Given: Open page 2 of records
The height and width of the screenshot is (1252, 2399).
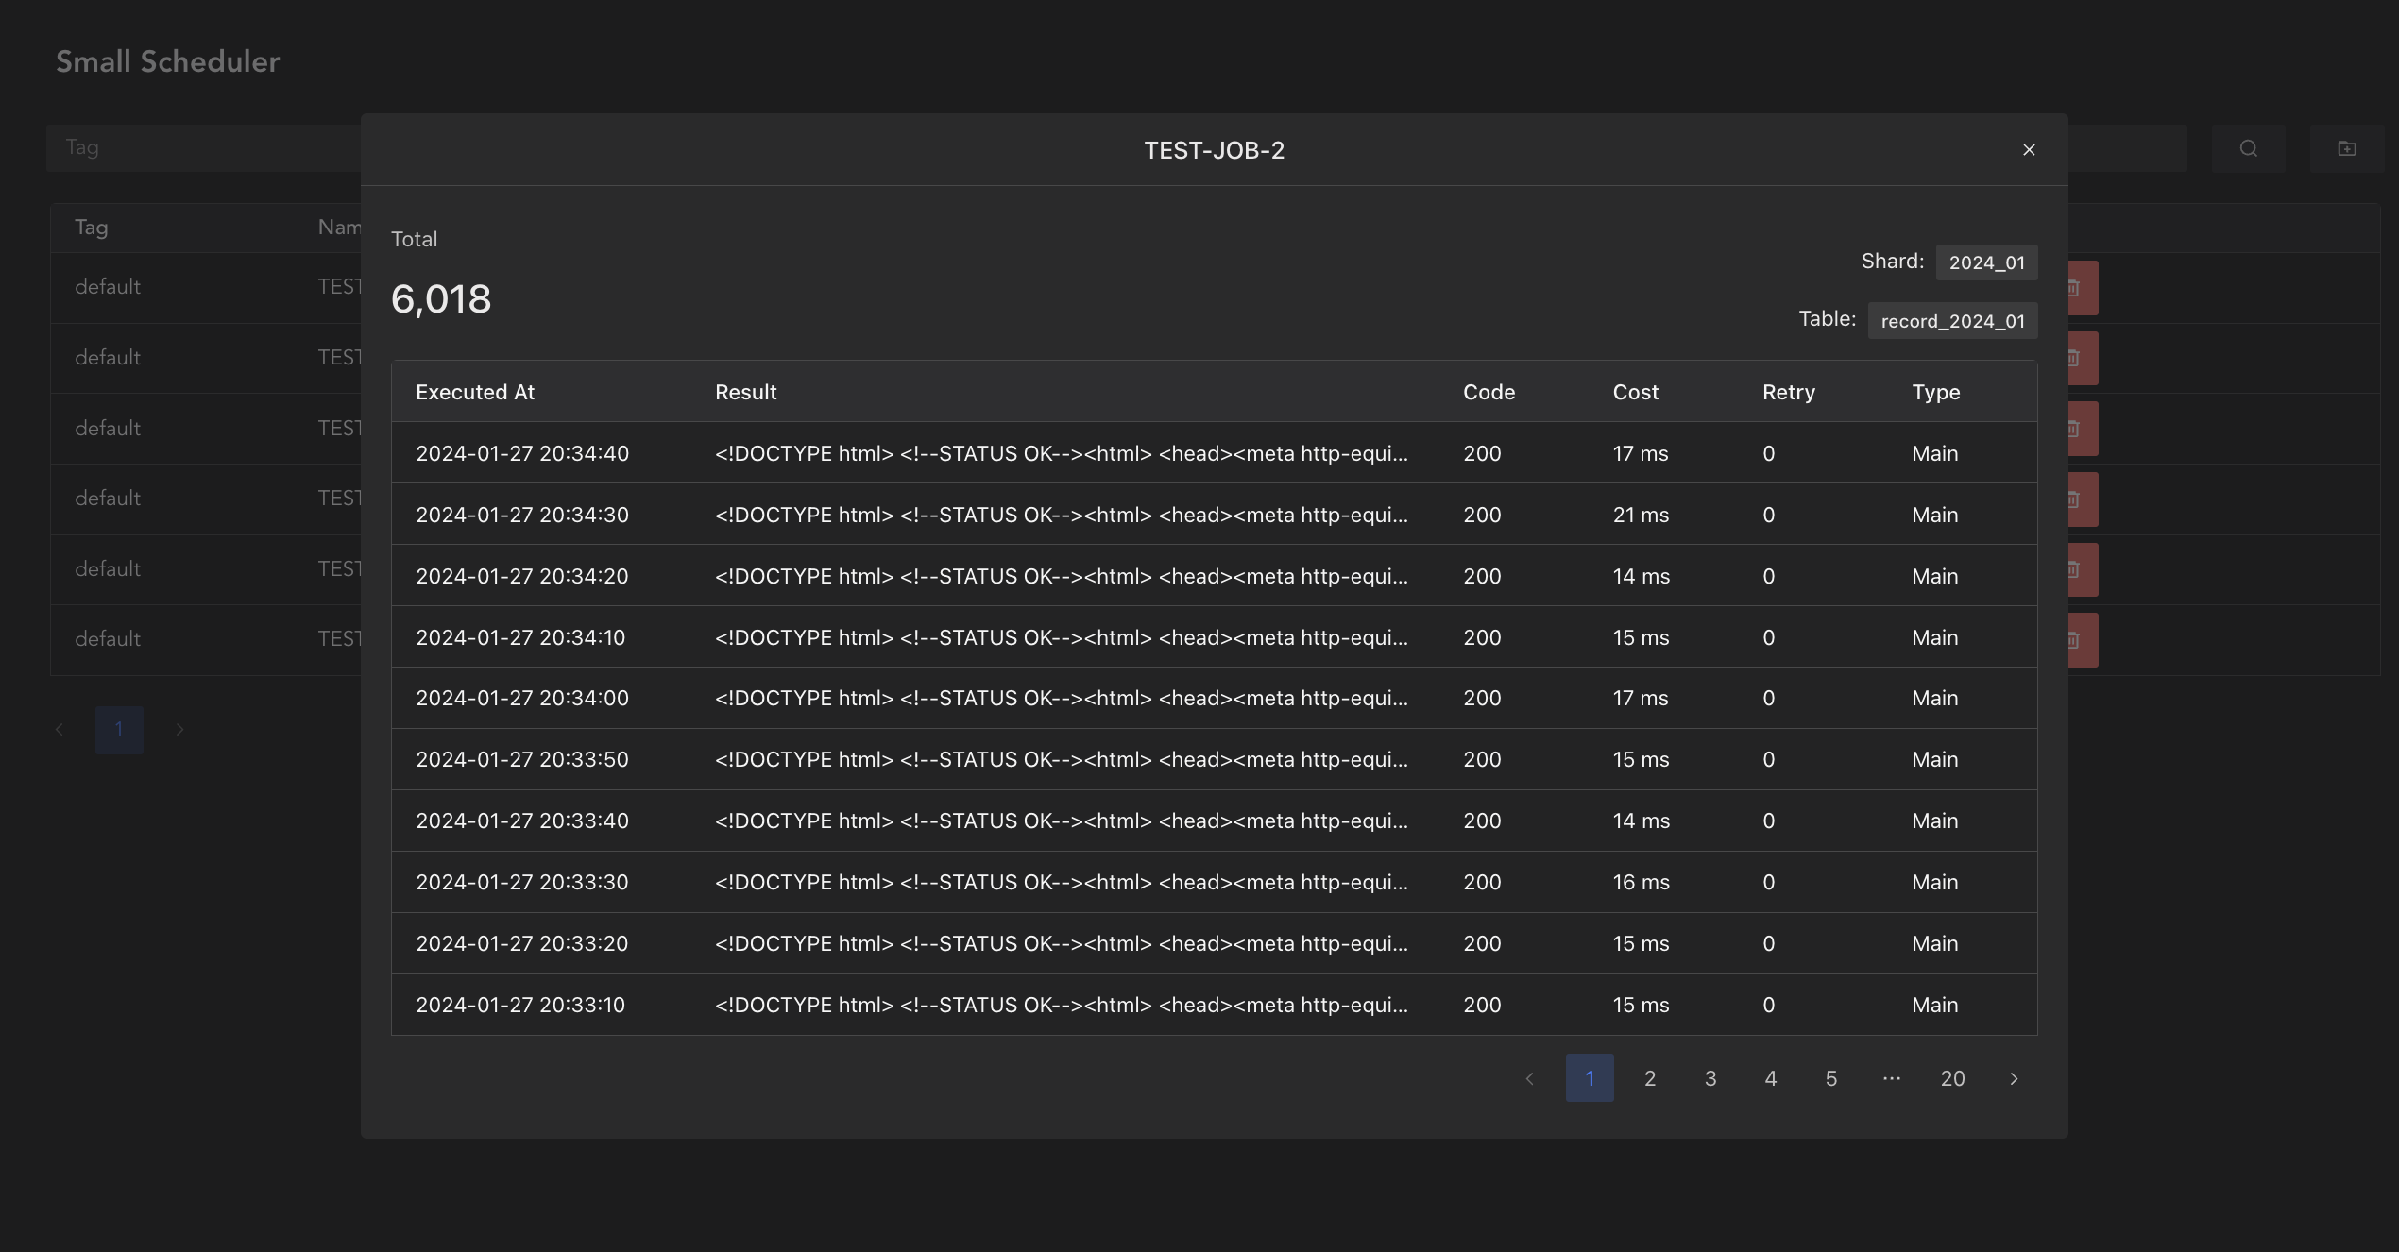Looking at the screenshot, I should (x=1649, y=1078).
